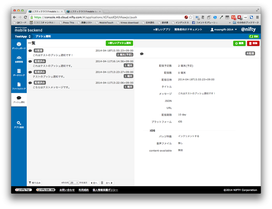The height and width of the screenshot is (209, 272).
Task: Go forward with browser forward arrow
Action: coord(20,17)
